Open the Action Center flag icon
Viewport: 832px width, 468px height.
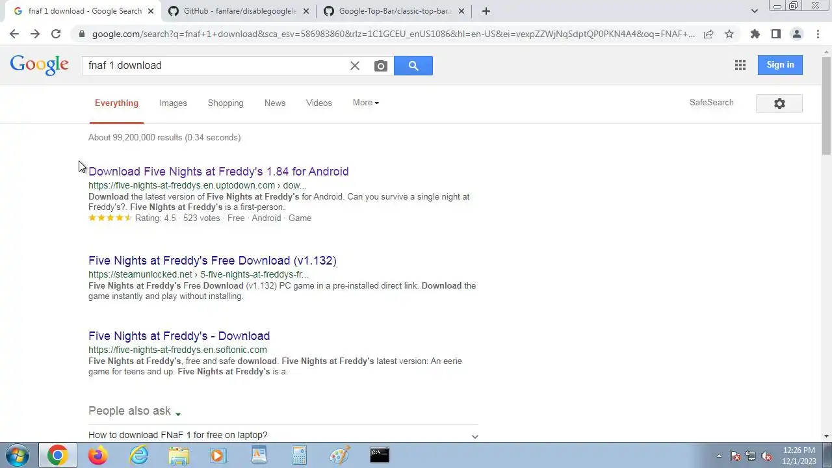click(735, 456)
